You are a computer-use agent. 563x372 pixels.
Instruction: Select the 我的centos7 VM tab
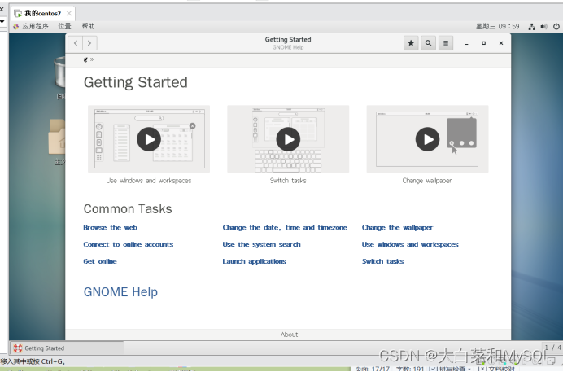tap(42, 13)
